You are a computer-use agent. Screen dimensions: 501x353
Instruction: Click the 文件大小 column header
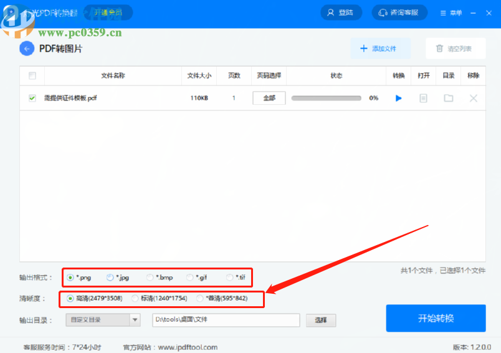[x=199, y=76]
